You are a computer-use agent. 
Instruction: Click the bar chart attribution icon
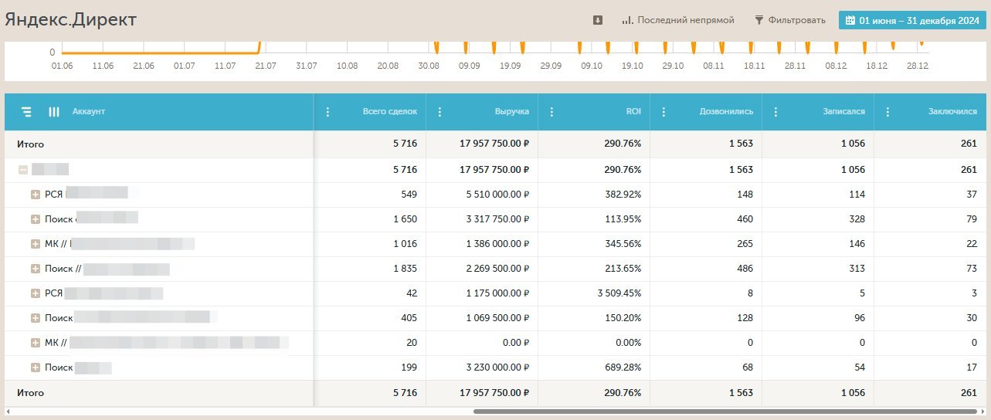click(627, 20)
